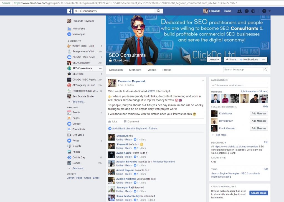Unlike Shujain Ali's "Yes" comment
This screenshot has width=284, height=202.
click(x=120, y=140)
